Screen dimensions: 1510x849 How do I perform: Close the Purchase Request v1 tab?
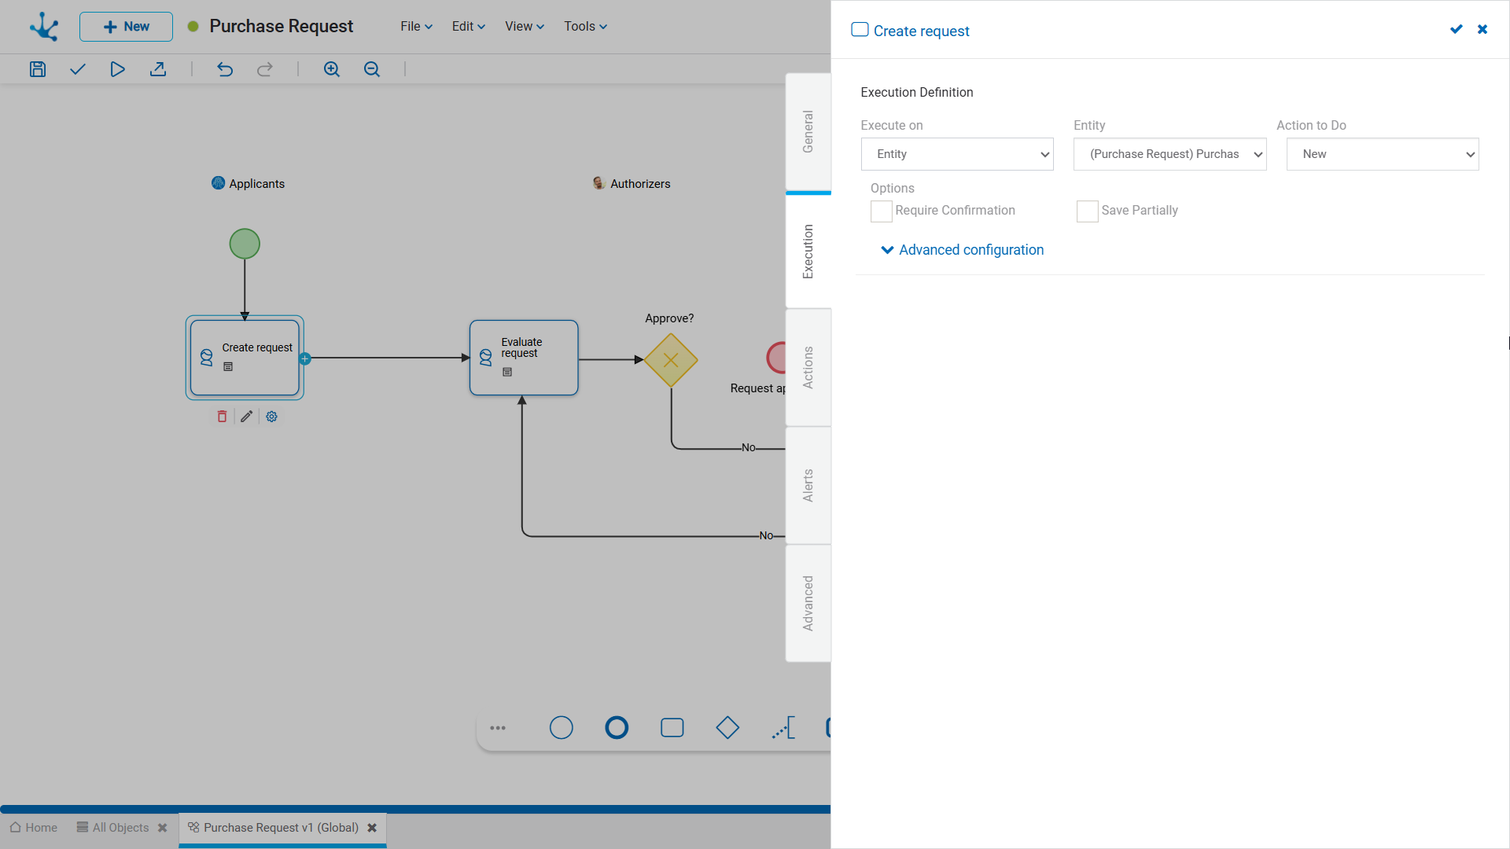point(372,828)
